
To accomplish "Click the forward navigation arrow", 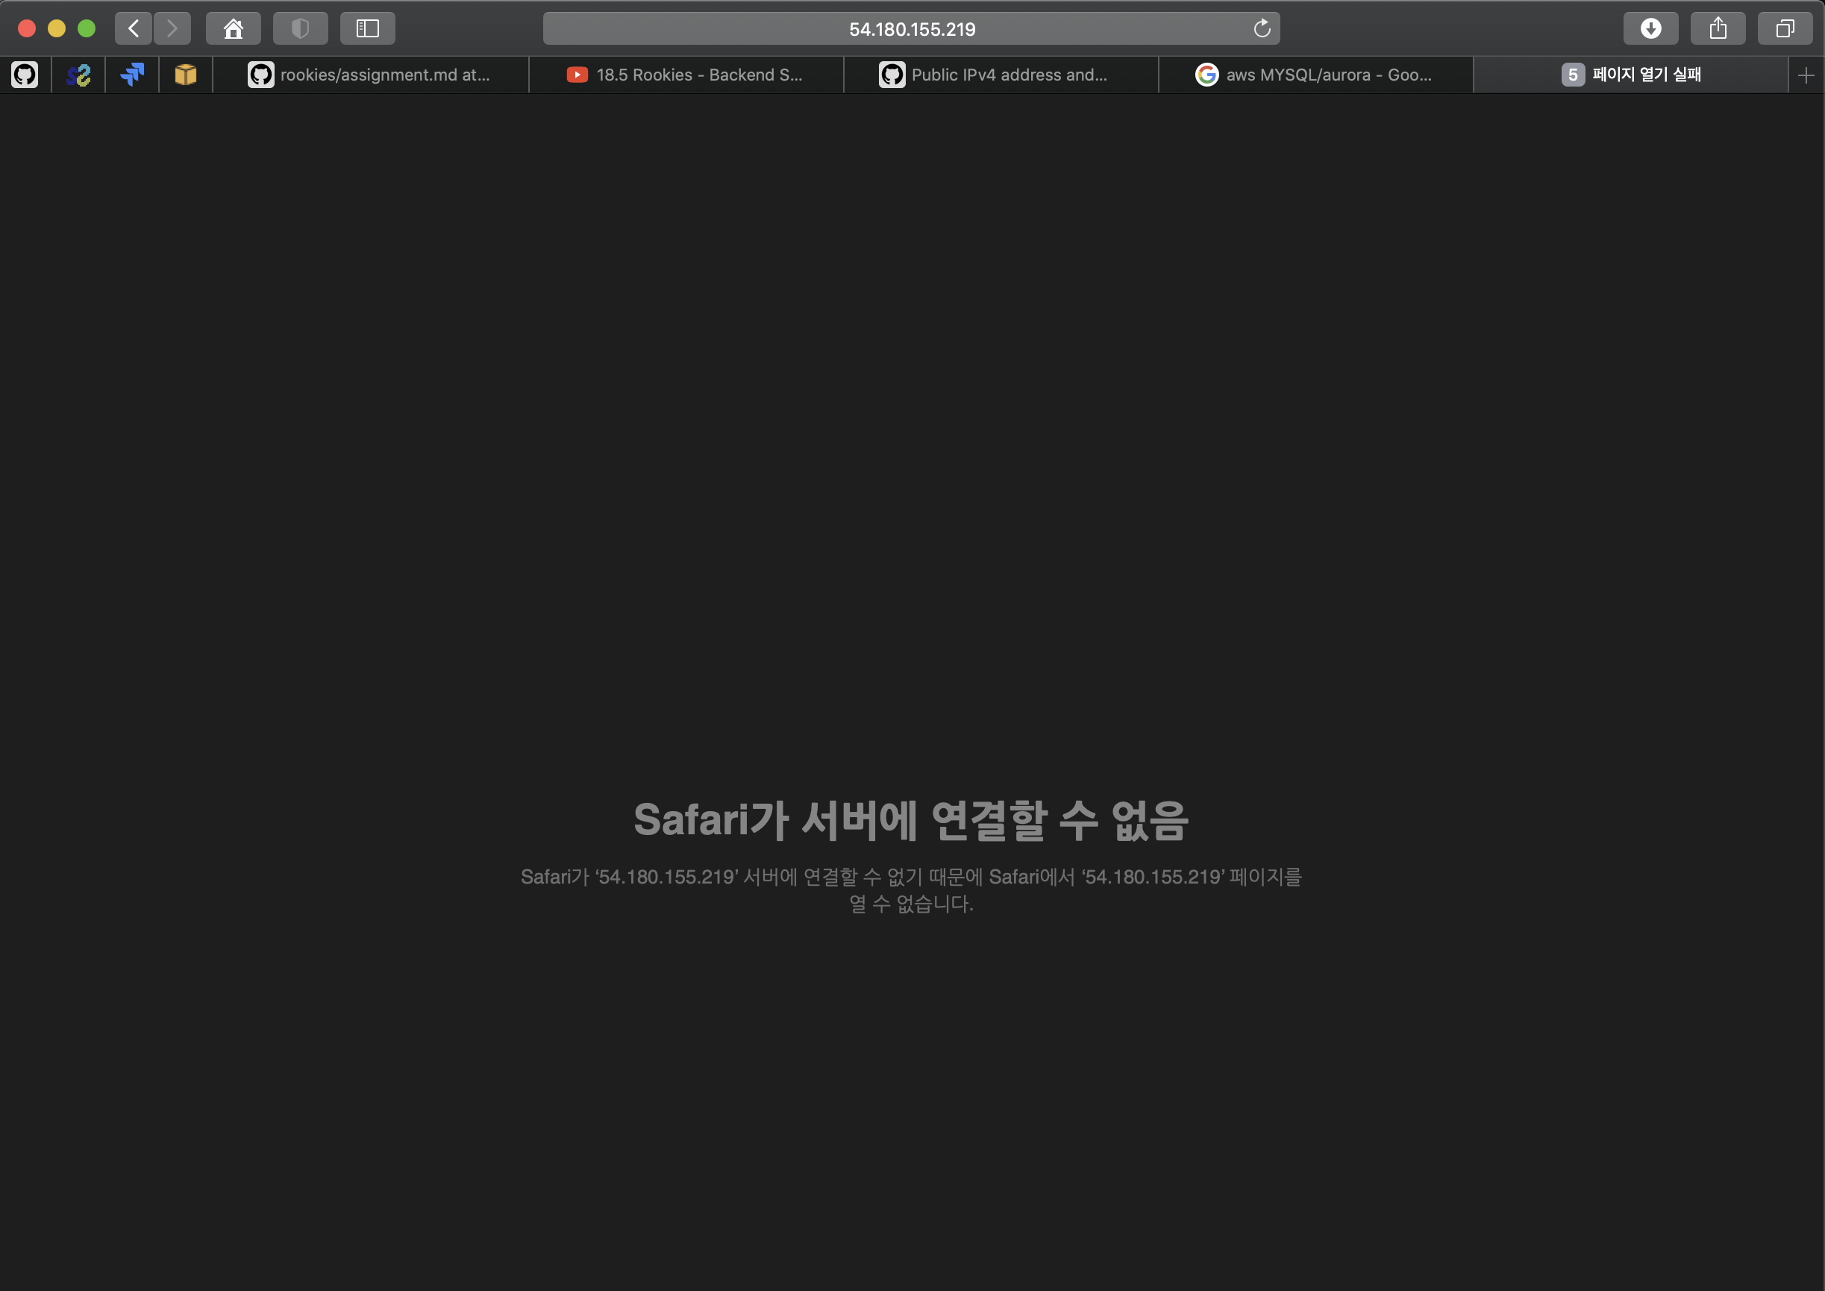I will [172, 28].
